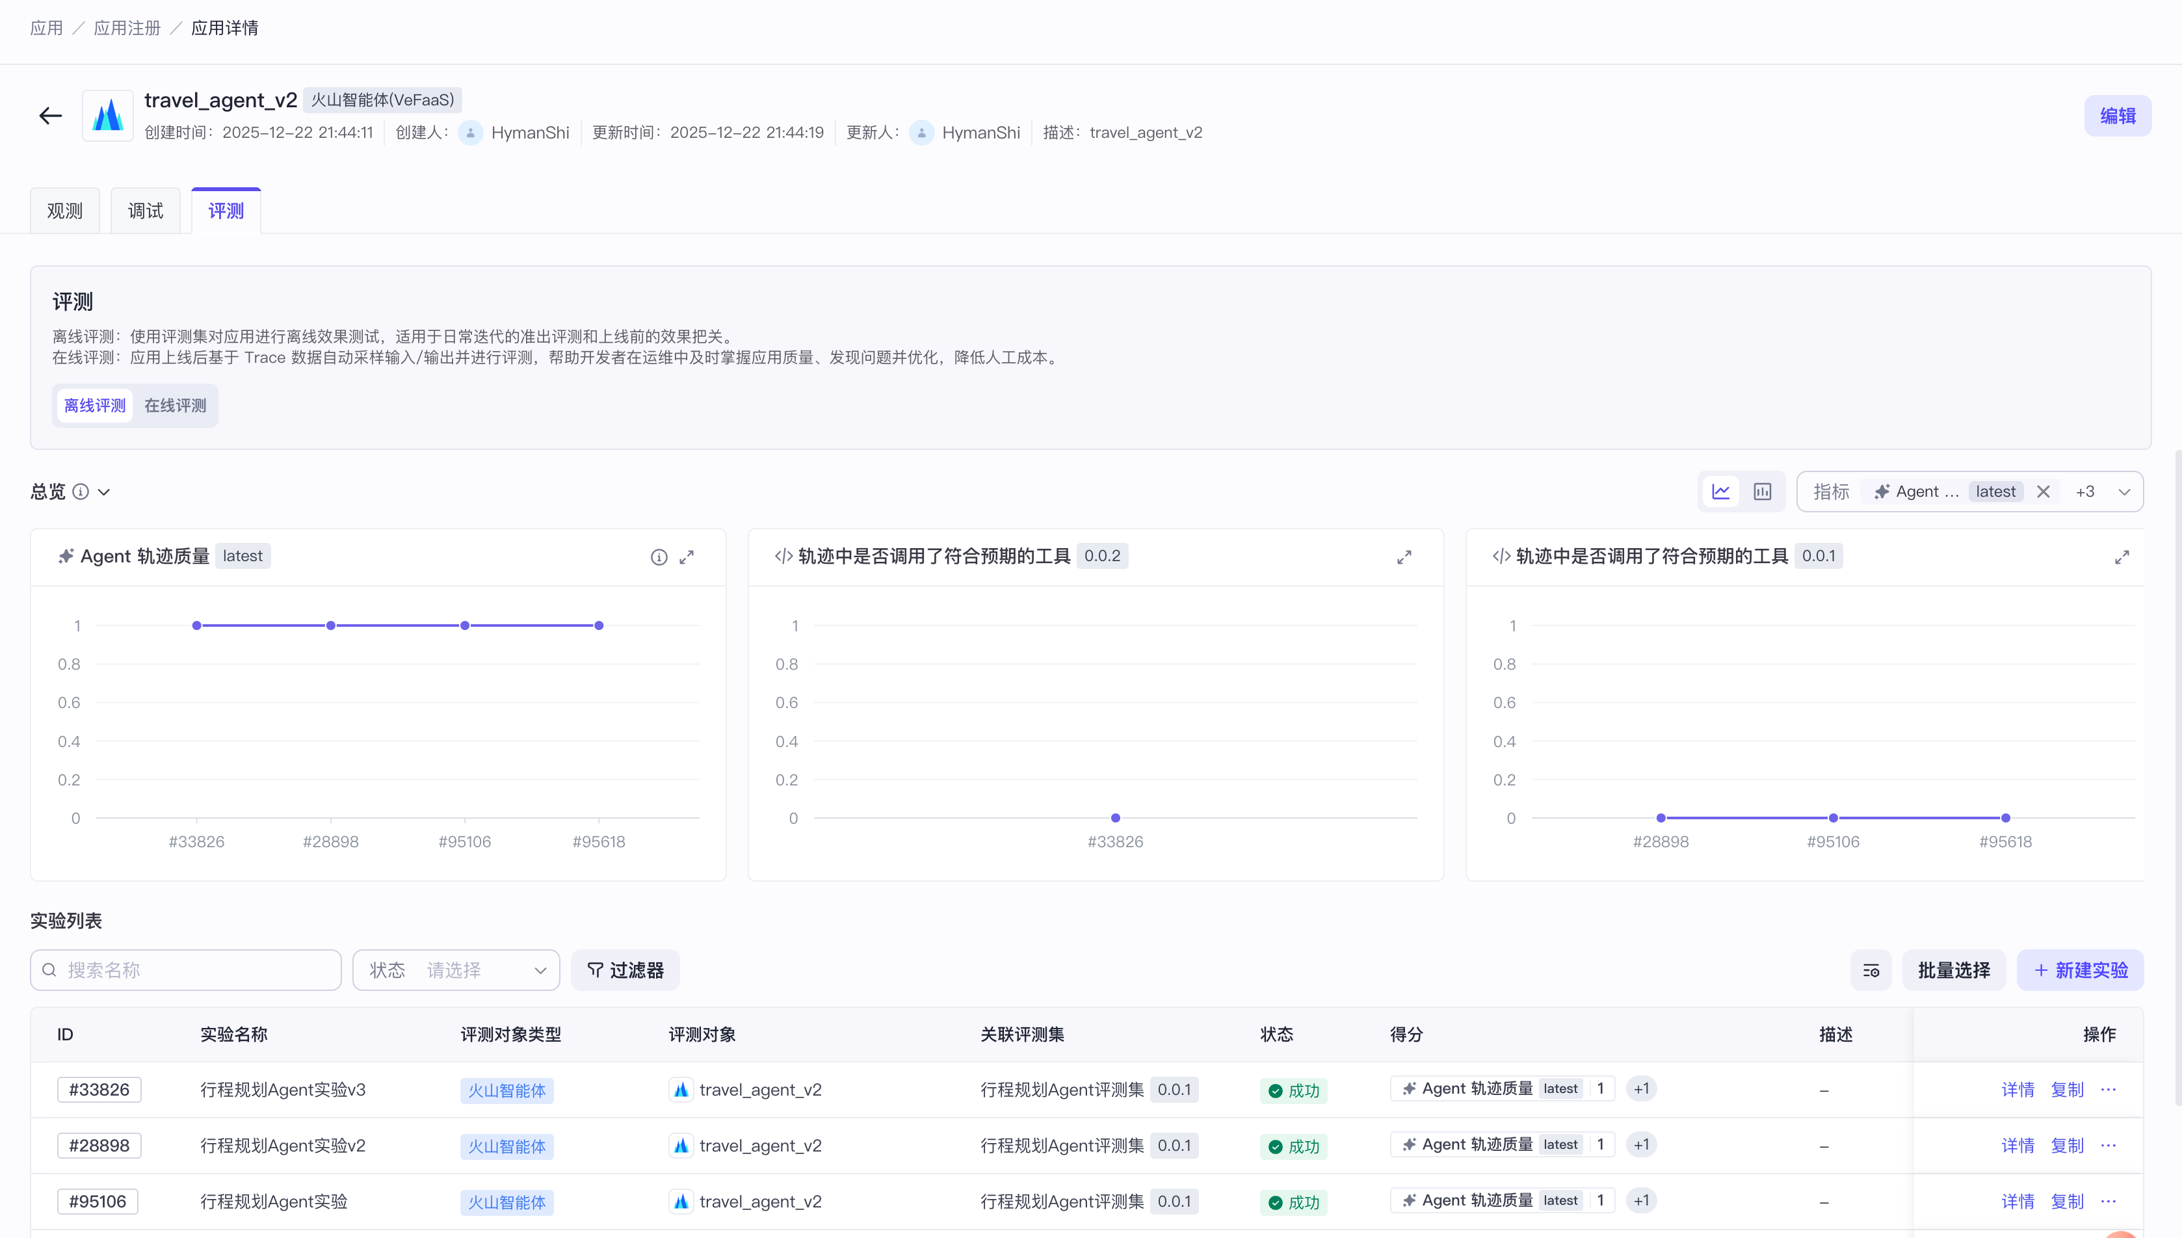
Task: Click the #28898 point in 0.0.1 chart
Action: click(1661, 818)
